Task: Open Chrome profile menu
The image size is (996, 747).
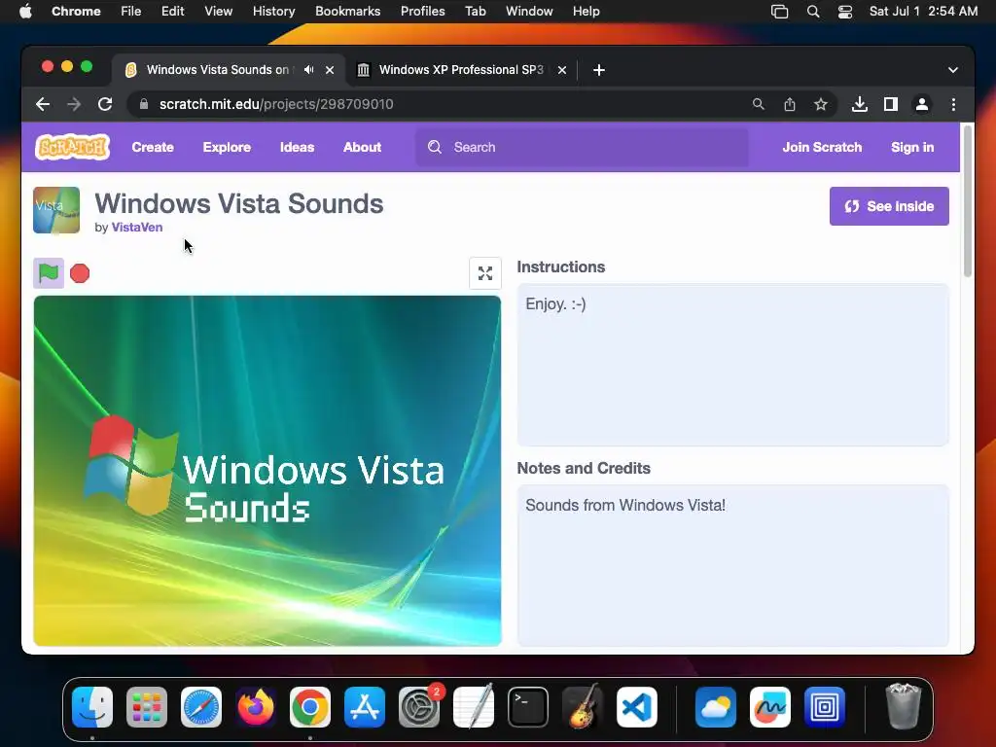Action: [x=922, y=104]
